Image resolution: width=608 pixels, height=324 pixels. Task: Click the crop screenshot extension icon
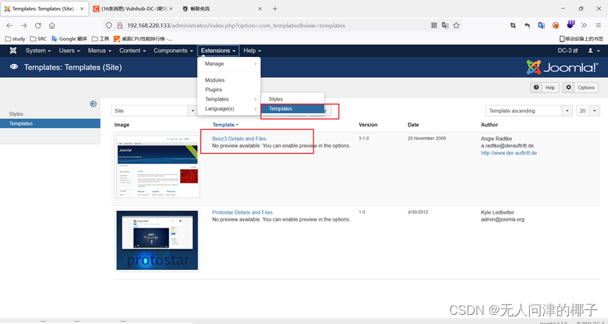tap(513, 25)
